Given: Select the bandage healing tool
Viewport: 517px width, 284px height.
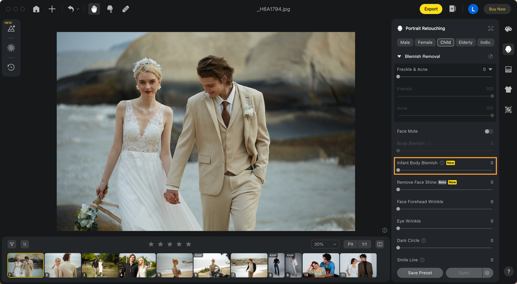Looking at the screenshot, I should (x=125, y=9).
